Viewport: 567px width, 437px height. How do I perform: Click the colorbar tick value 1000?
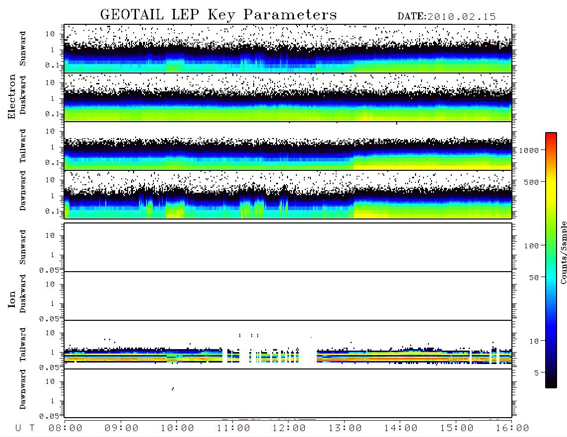coord(529,150)
